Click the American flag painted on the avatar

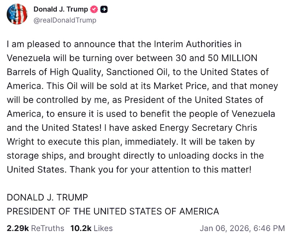point(17,14)
